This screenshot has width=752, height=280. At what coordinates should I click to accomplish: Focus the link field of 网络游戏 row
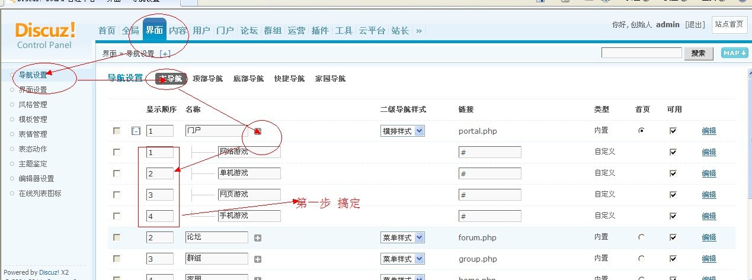click(x=490, y=152)
